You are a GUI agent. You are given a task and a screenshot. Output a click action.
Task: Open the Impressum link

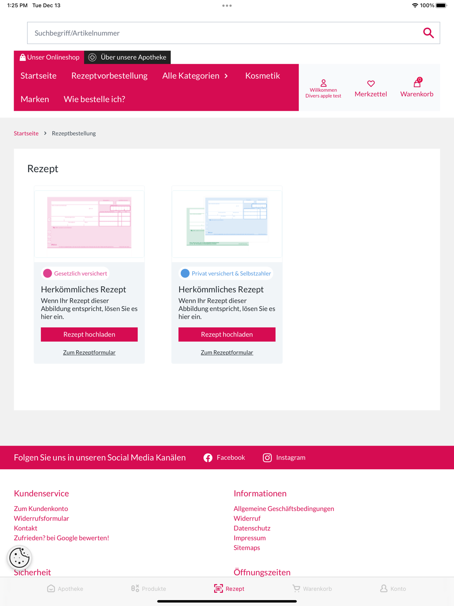point(250,538)
